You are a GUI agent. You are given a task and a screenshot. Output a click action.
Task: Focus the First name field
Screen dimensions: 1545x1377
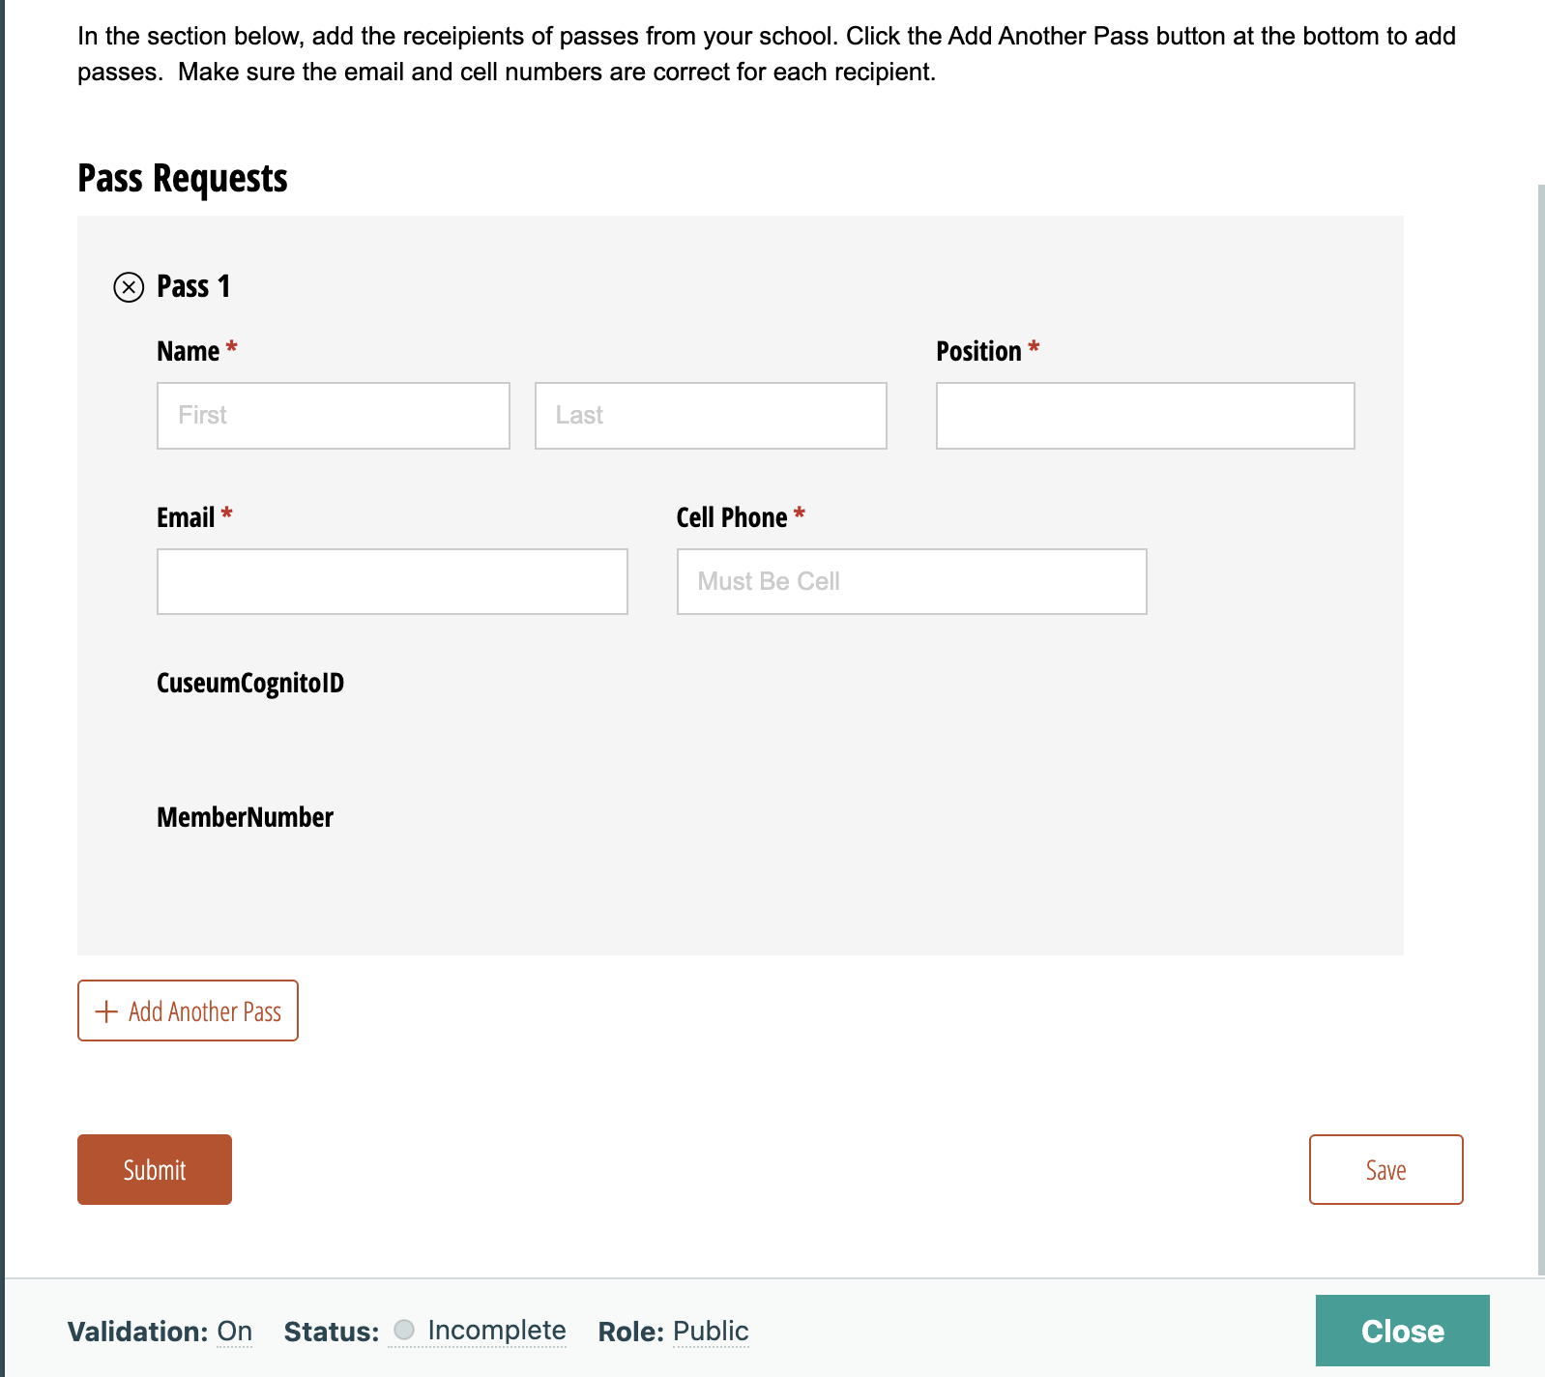pyautogui.click(x=333, y=416)
